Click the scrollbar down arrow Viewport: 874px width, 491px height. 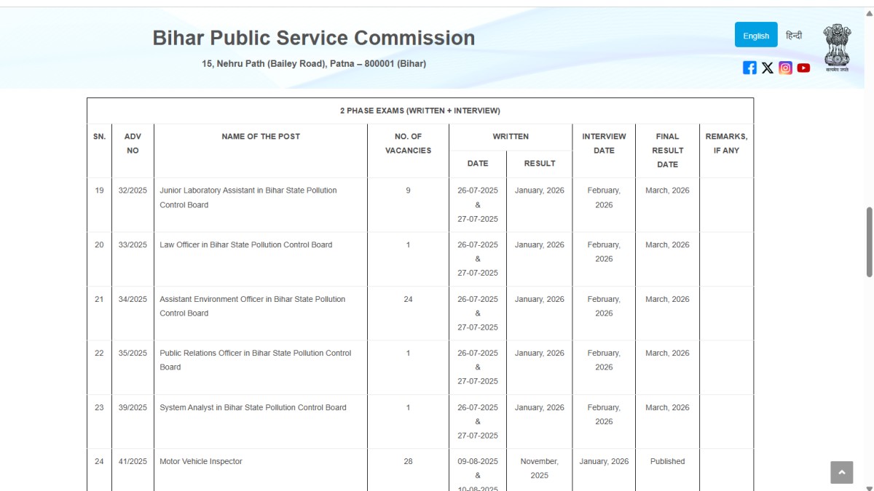[869, 487]
